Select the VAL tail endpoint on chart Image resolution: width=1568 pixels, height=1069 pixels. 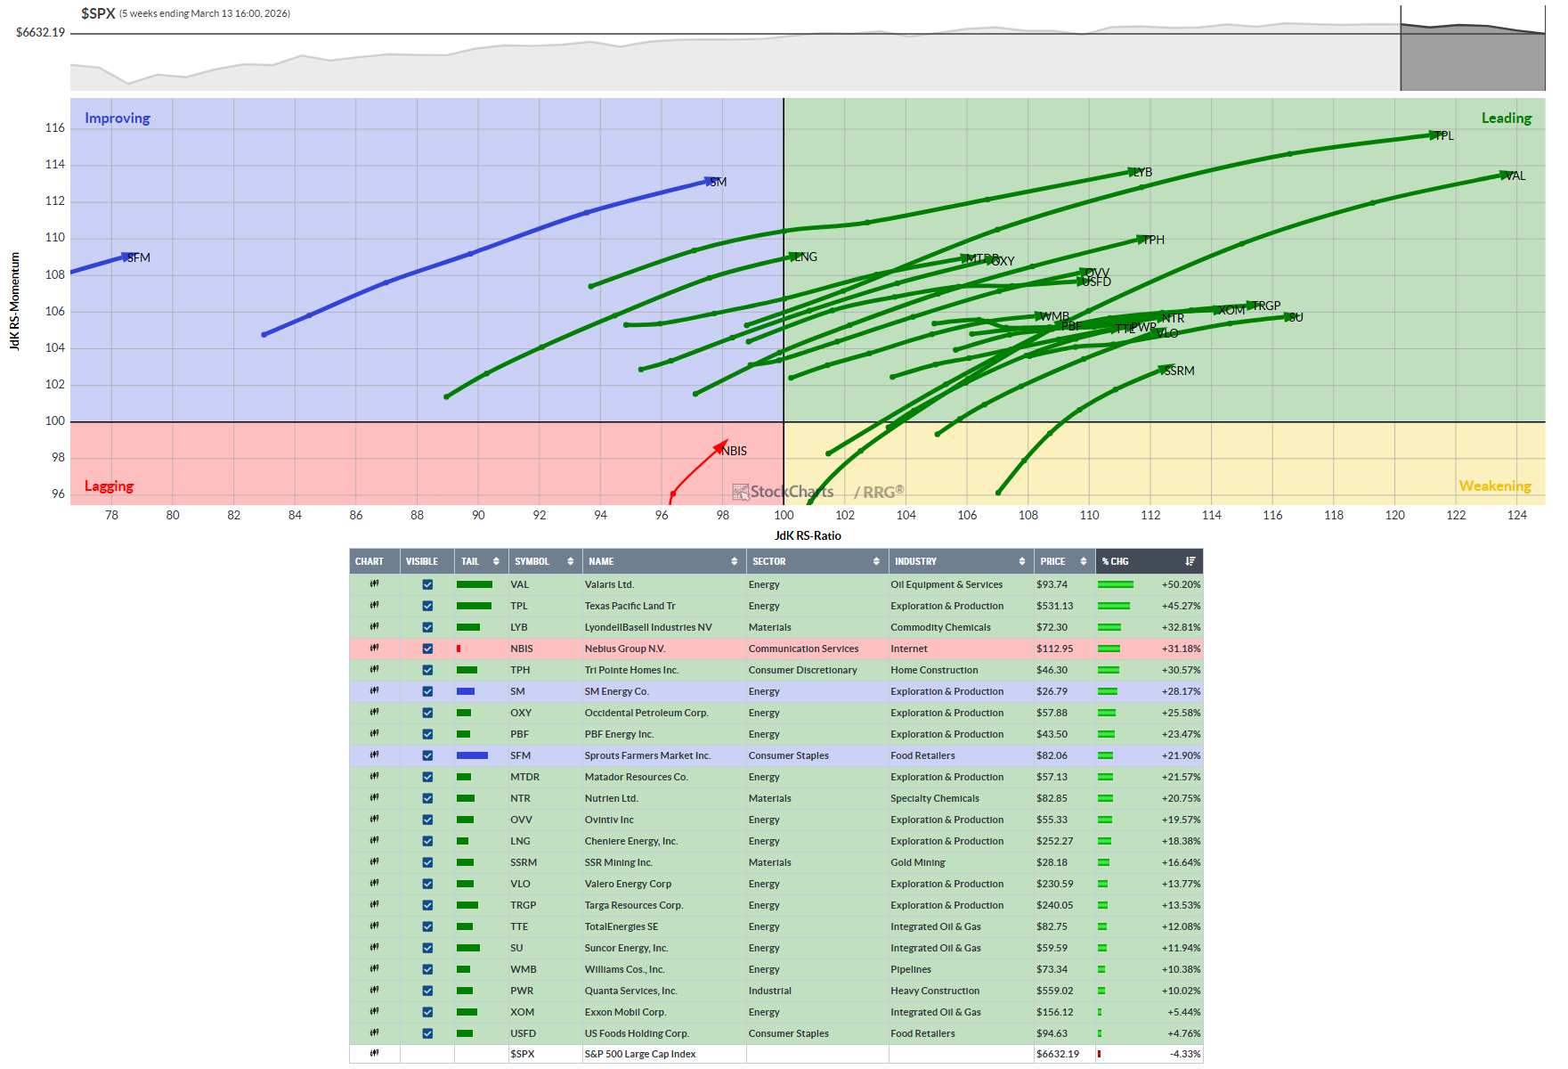click(1507, 175)
